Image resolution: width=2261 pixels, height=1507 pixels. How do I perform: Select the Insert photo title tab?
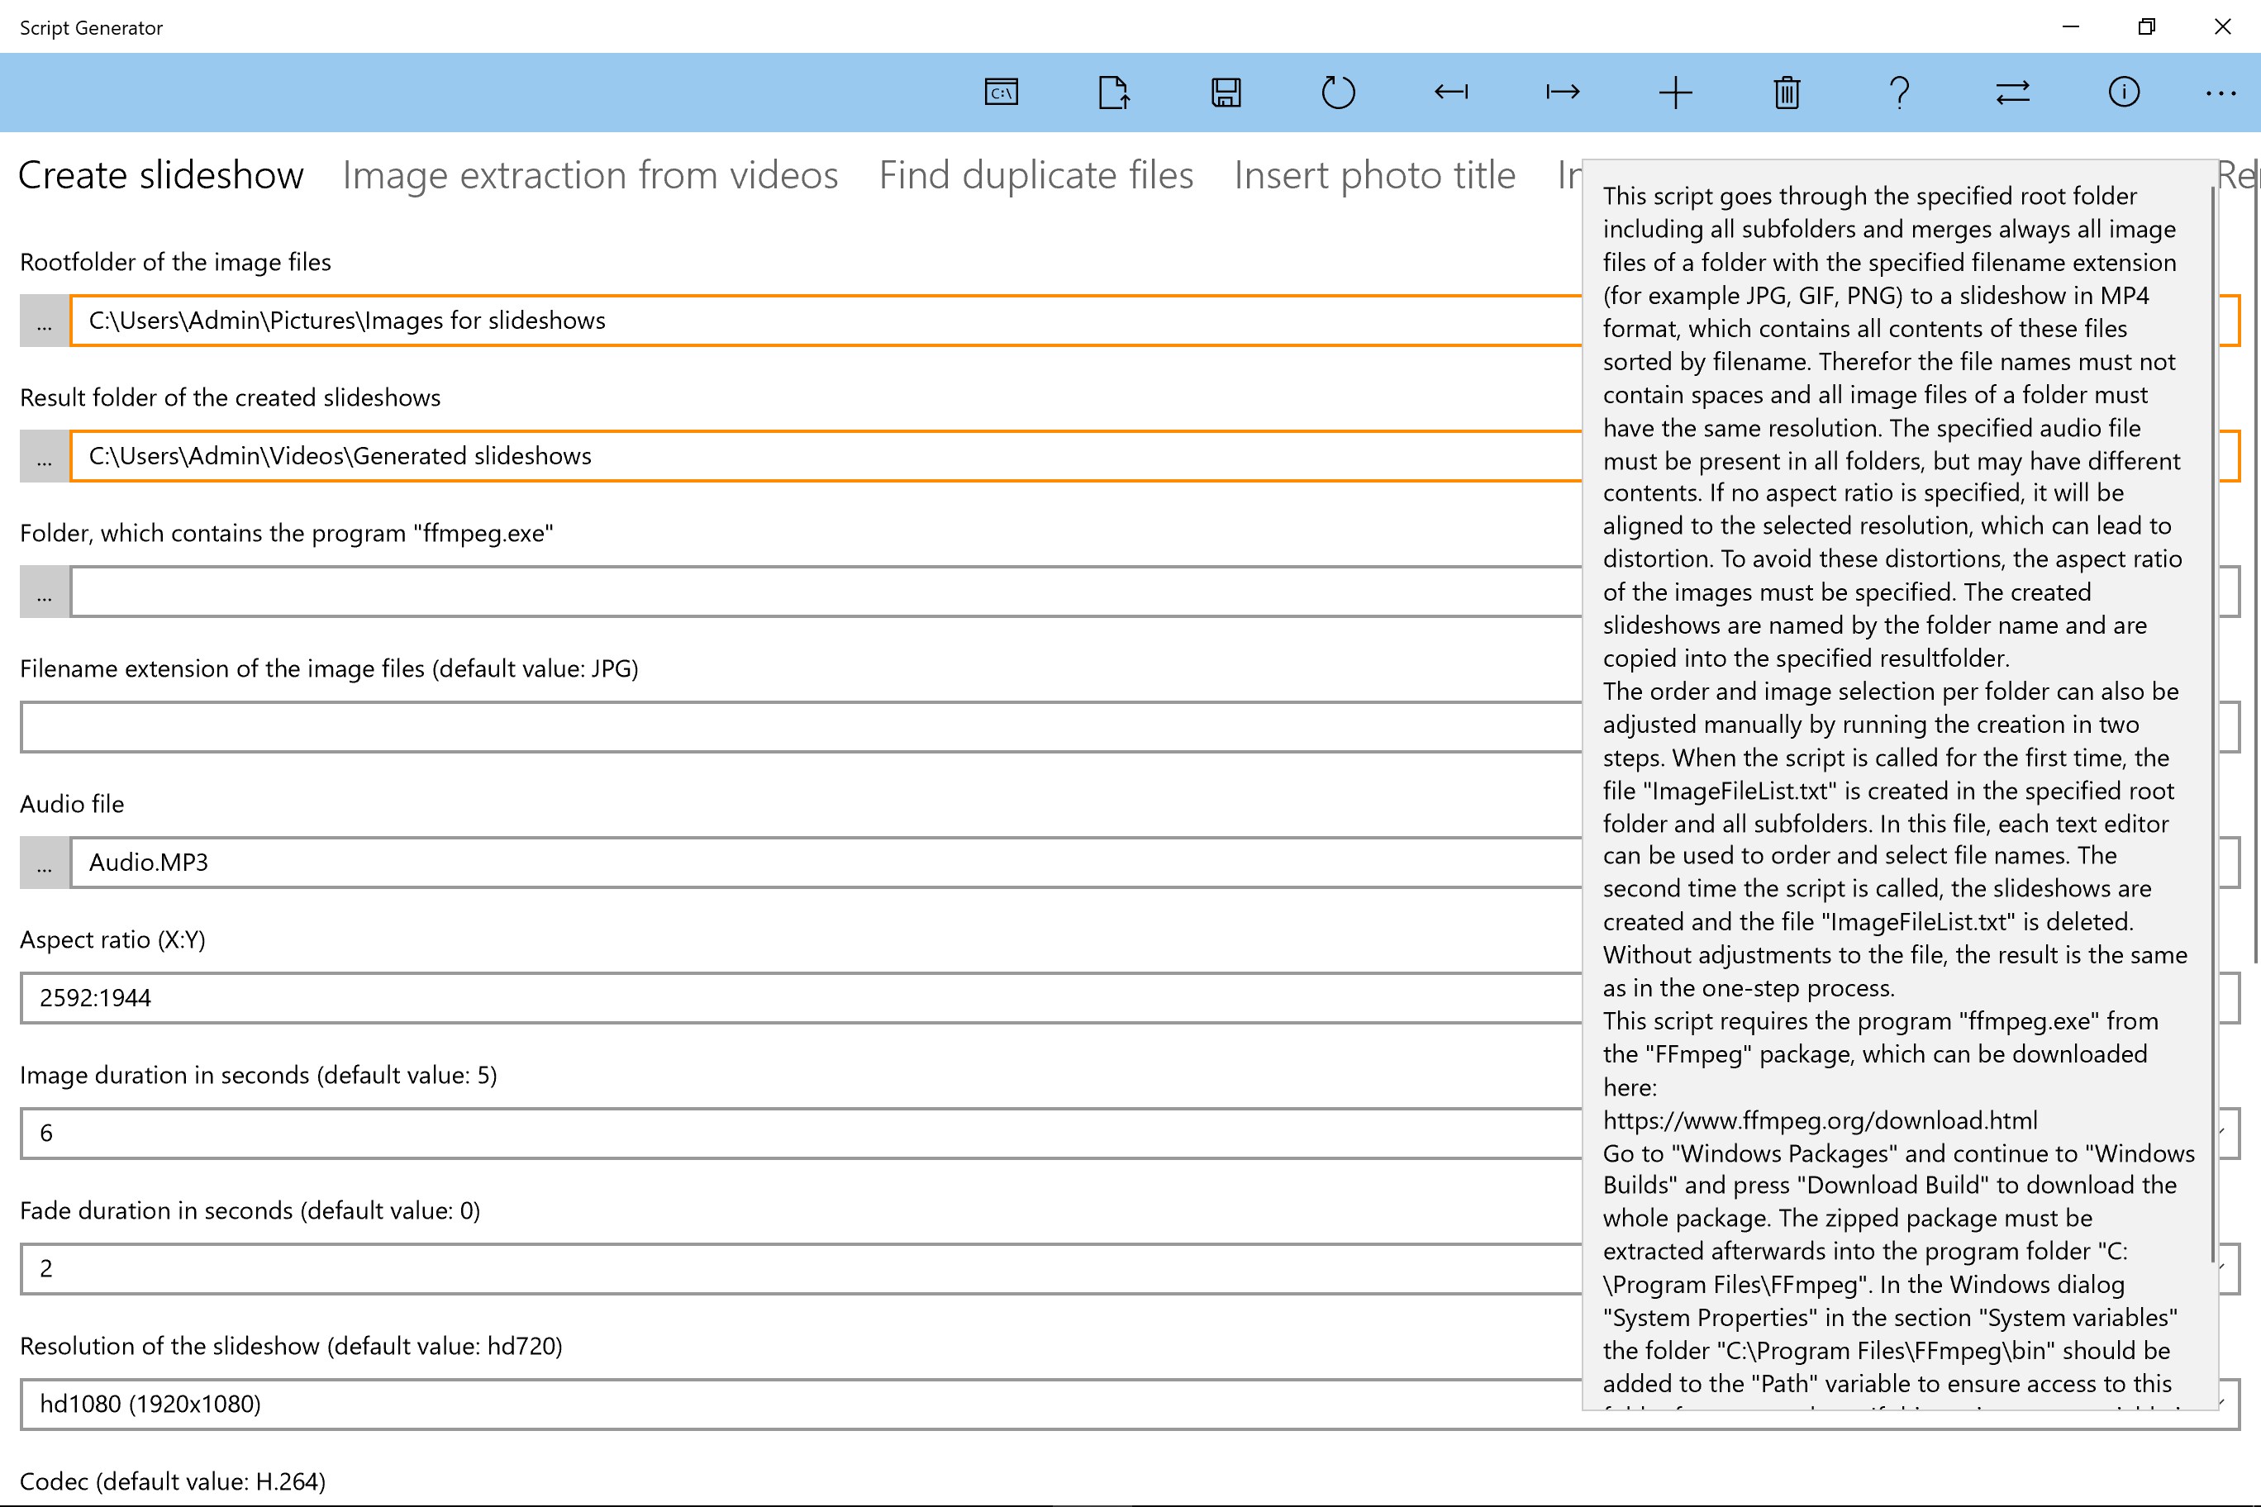(x=1373, y=175)
